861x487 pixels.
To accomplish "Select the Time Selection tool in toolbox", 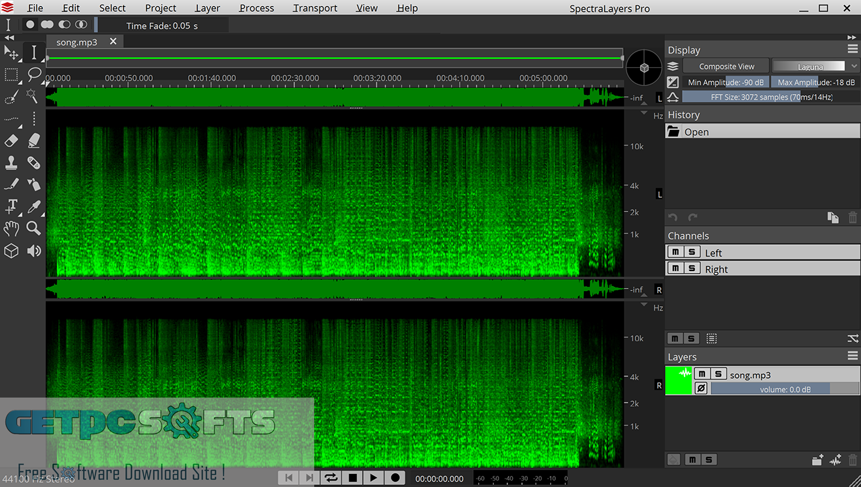I will 34,53.
